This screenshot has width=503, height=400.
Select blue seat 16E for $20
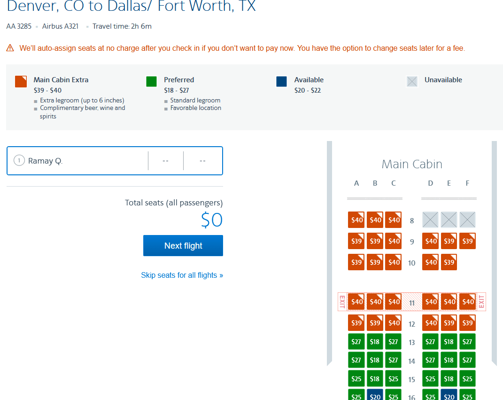click(449, 396)
